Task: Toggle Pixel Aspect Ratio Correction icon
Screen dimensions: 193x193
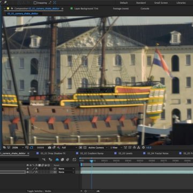Action: [125, 147]
